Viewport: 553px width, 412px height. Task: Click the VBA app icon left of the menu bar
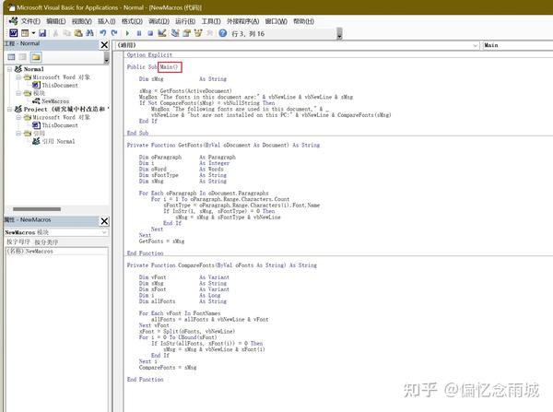point(13,21)
